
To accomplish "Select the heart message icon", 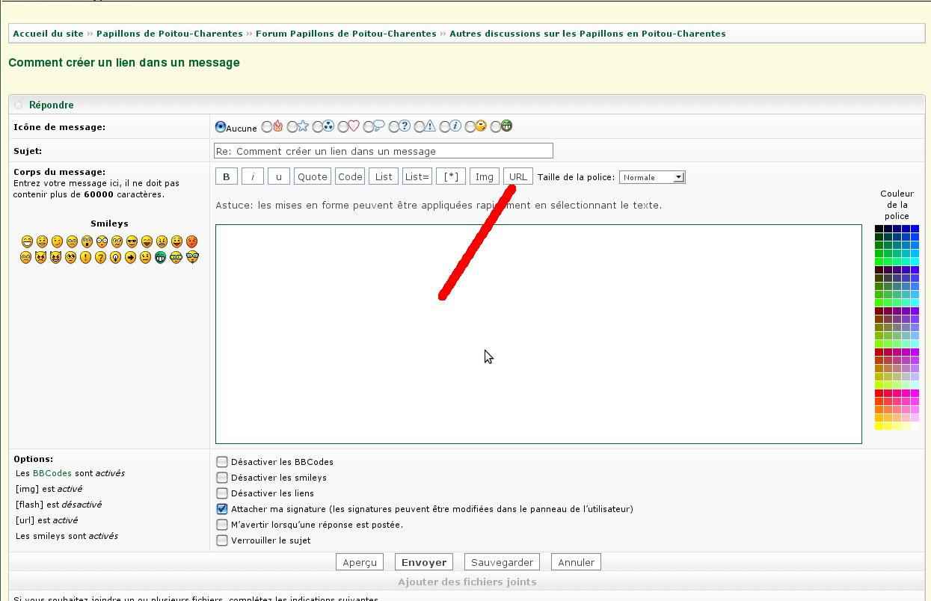I will pos(343,127).
